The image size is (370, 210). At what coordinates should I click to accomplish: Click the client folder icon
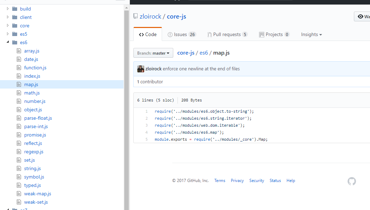pyautogui.click(x=15, y=17)
